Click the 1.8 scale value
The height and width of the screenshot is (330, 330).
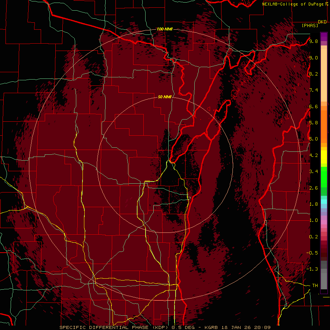(x=313, y=204)
